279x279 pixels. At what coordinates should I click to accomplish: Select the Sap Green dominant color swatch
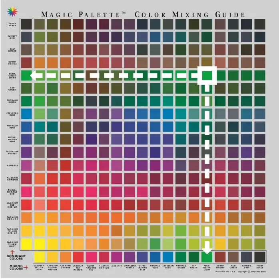coord(26,88)
